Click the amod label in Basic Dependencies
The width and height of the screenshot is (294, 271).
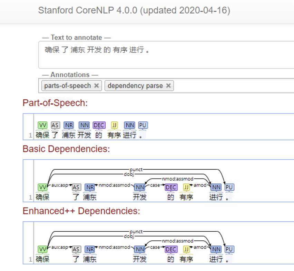point(200,185)
